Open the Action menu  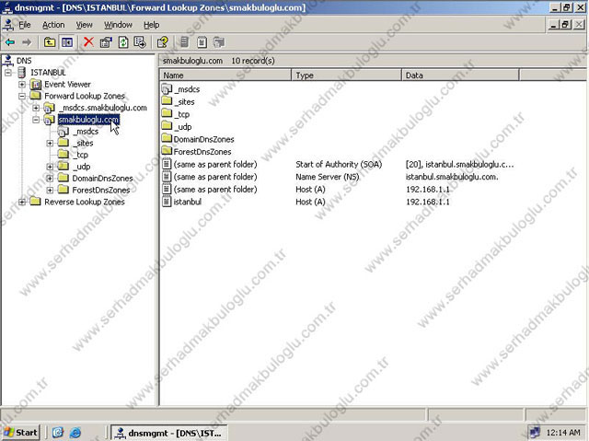tap(53, 25)
